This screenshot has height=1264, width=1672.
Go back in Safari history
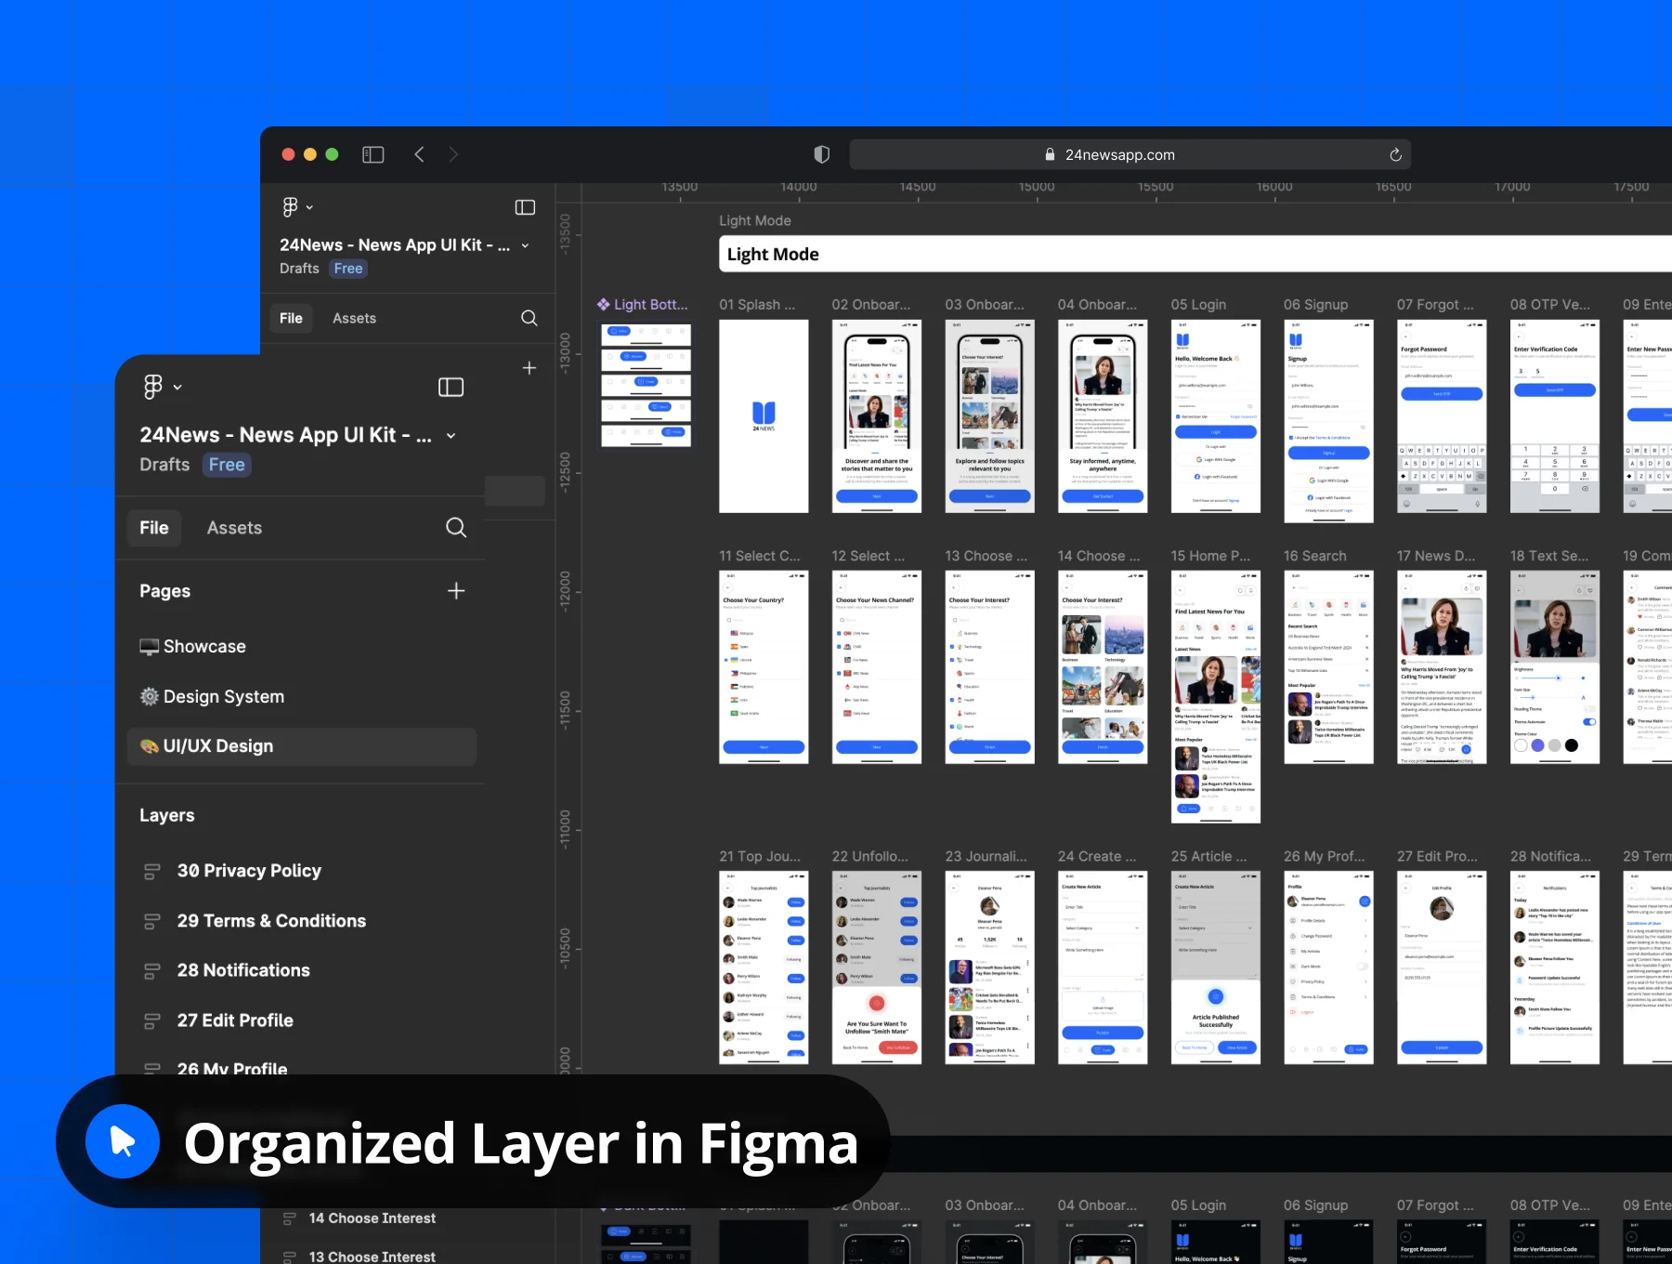[x=420, y=154]
